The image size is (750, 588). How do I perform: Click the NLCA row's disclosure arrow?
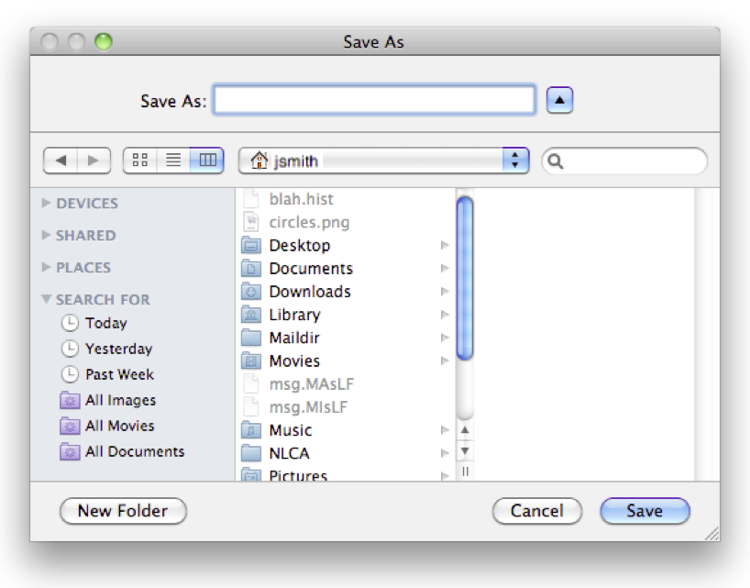445,453
